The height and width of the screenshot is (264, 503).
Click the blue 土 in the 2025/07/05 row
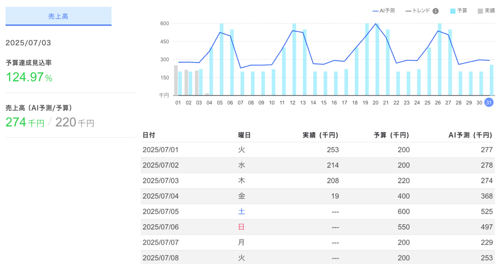pos(241,211)
